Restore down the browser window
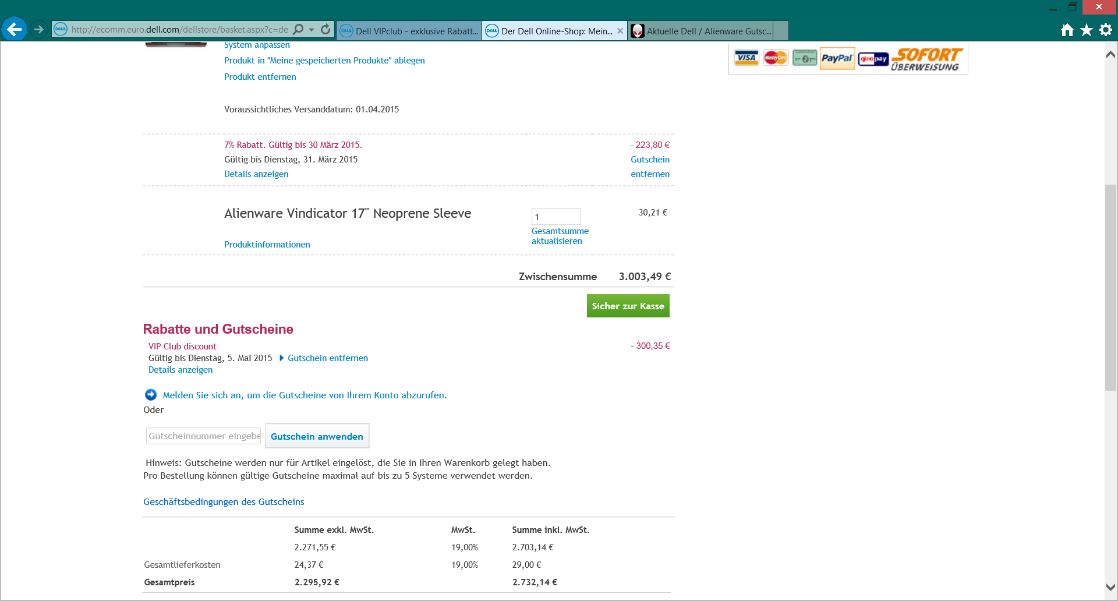Viewport: 1118px width, 601px height. click(x=1072, y=7)
